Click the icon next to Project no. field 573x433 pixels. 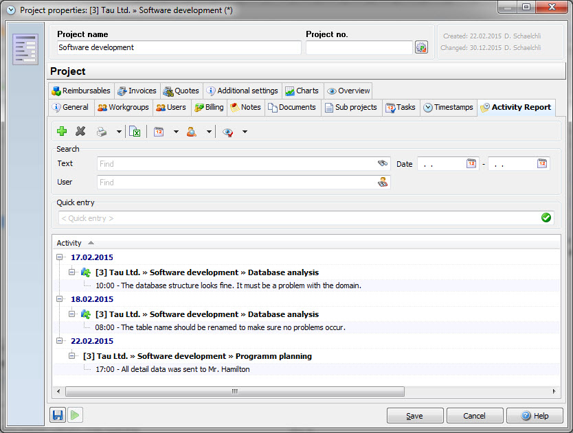pyautogui.click(x=421, y=47)
